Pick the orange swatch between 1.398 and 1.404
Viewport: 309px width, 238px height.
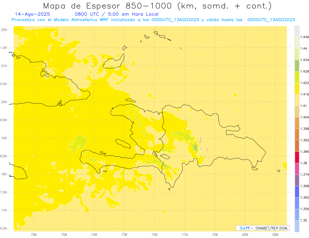point(297,123)
